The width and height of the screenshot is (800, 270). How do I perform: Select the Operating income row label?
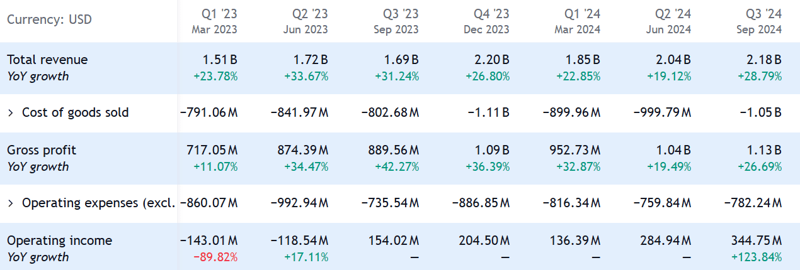[59, 240]
